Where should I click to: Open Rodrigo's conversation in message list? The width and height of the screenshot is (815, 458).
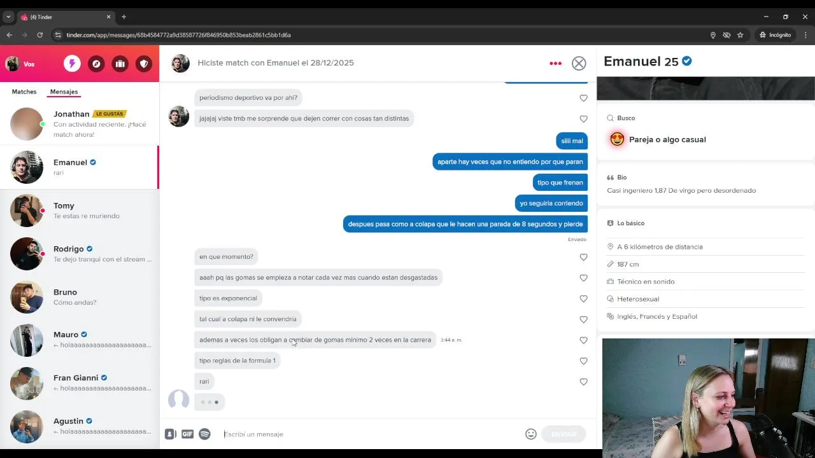(x=80, y=254)
